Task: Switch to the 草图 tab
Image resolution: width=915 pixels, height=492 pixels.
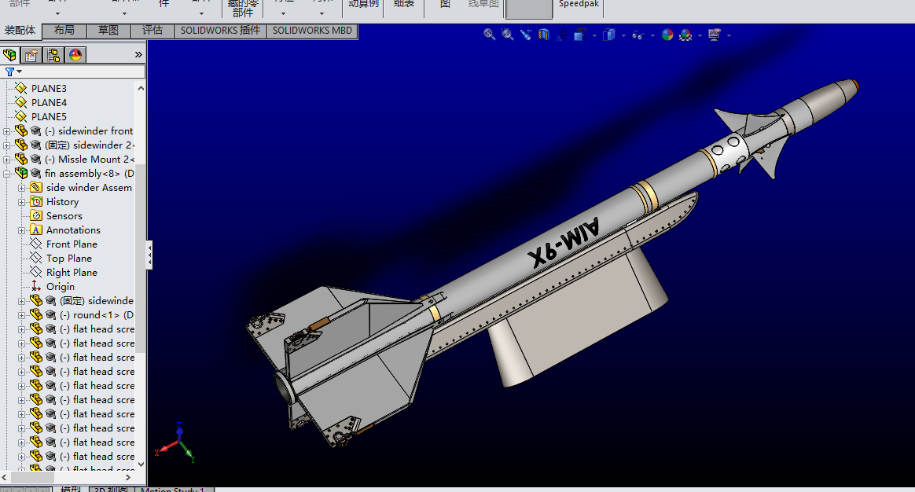Action: [x=108, y=31]
